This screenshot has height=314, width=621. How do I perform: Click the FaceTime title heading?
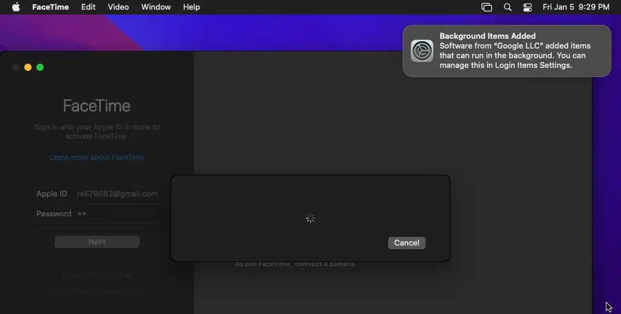[96, 105]
